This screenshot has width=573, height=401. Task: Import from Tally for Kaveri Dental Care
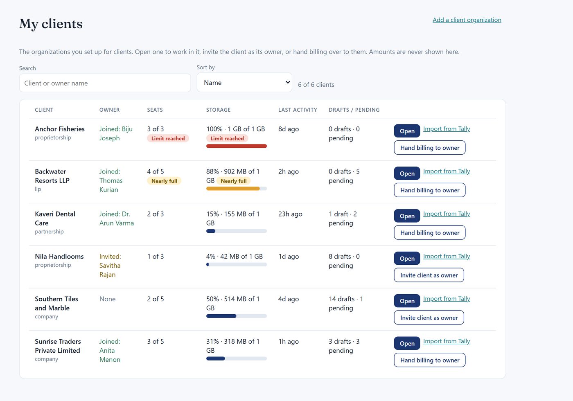click(447, 214)
